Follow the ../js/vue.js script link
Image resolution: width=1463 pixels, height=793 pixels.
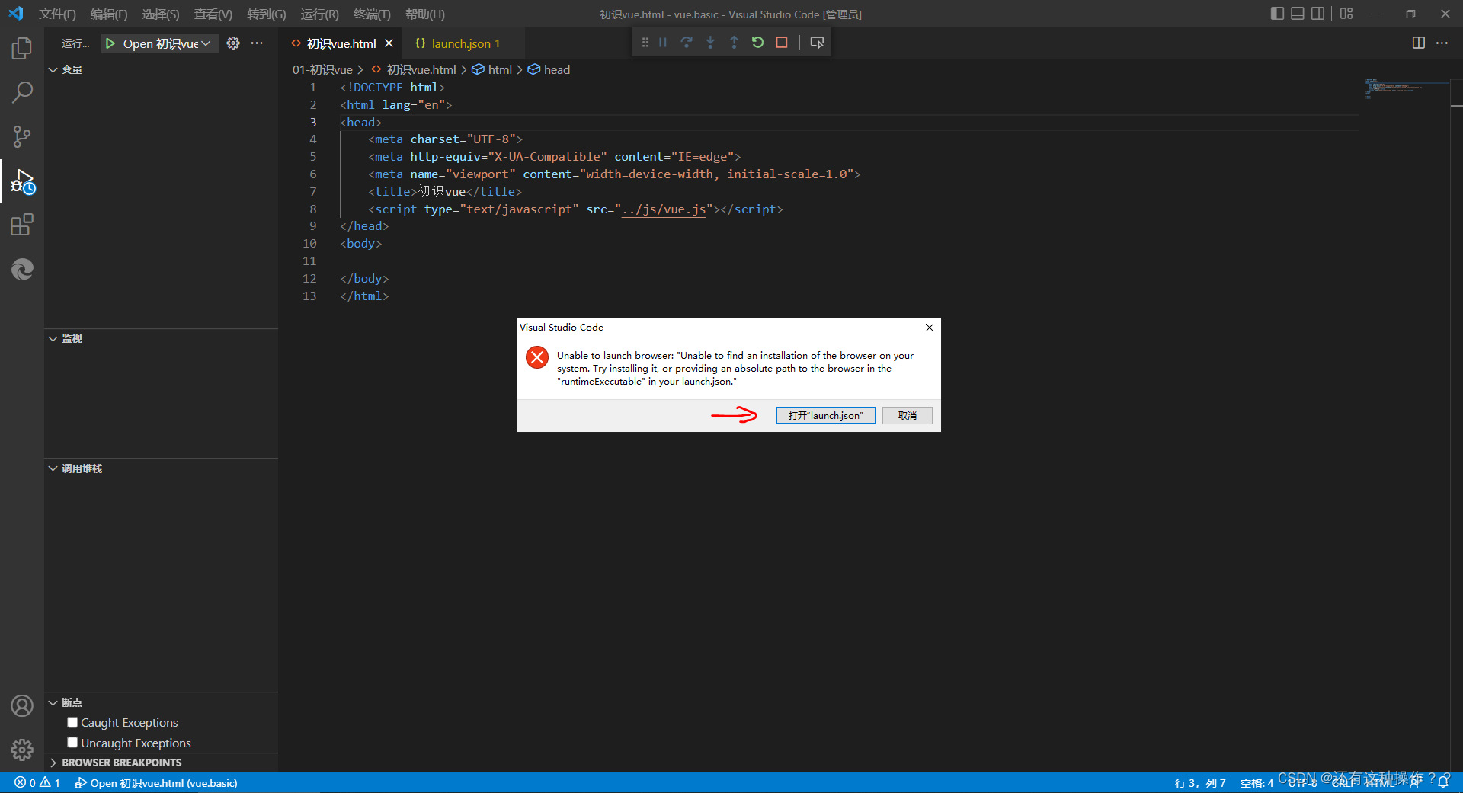(x=664, y=209)
